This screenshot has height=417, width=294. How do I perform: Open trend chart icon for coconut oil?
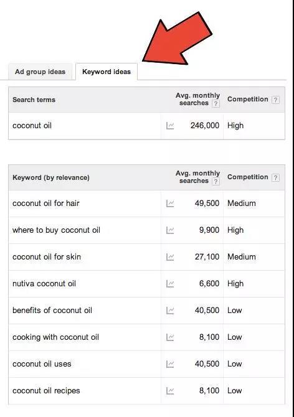[x=170, y=126]
